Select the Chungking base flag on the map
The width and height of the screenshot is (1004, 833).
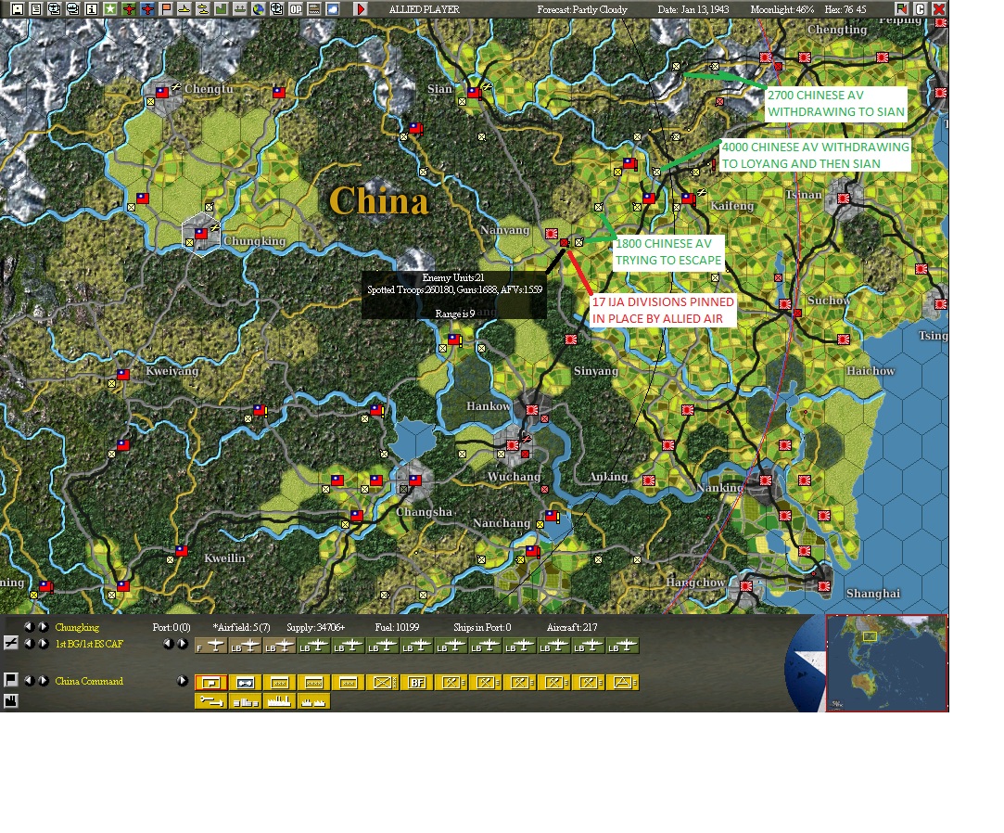click(201, 234)
